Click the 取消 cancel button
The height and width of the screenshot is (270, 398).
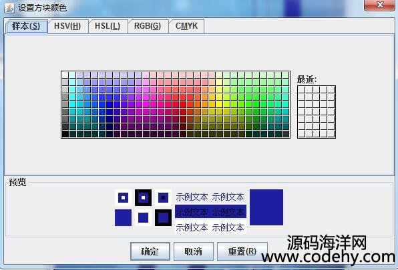tap(194, 251)
